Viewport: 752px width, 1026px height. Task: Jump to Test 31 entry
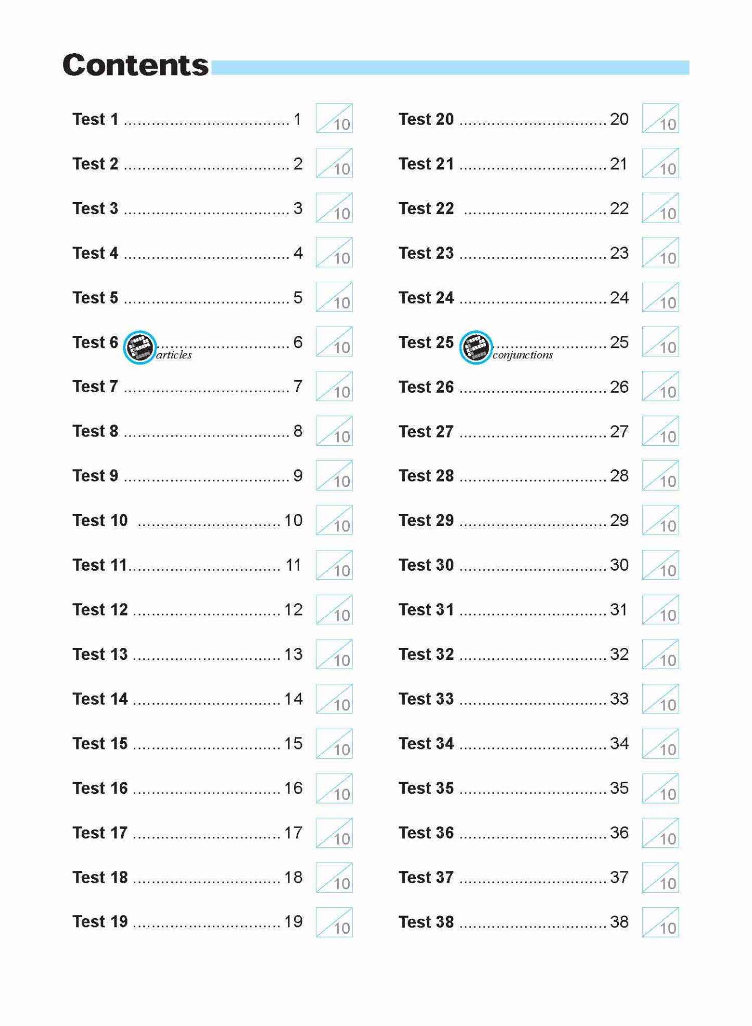[426, 610]
